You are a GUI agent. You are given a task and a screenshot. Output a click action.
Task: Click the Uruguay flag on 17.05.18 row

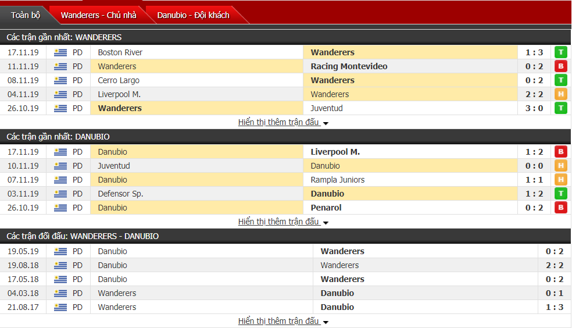(60, 280)
